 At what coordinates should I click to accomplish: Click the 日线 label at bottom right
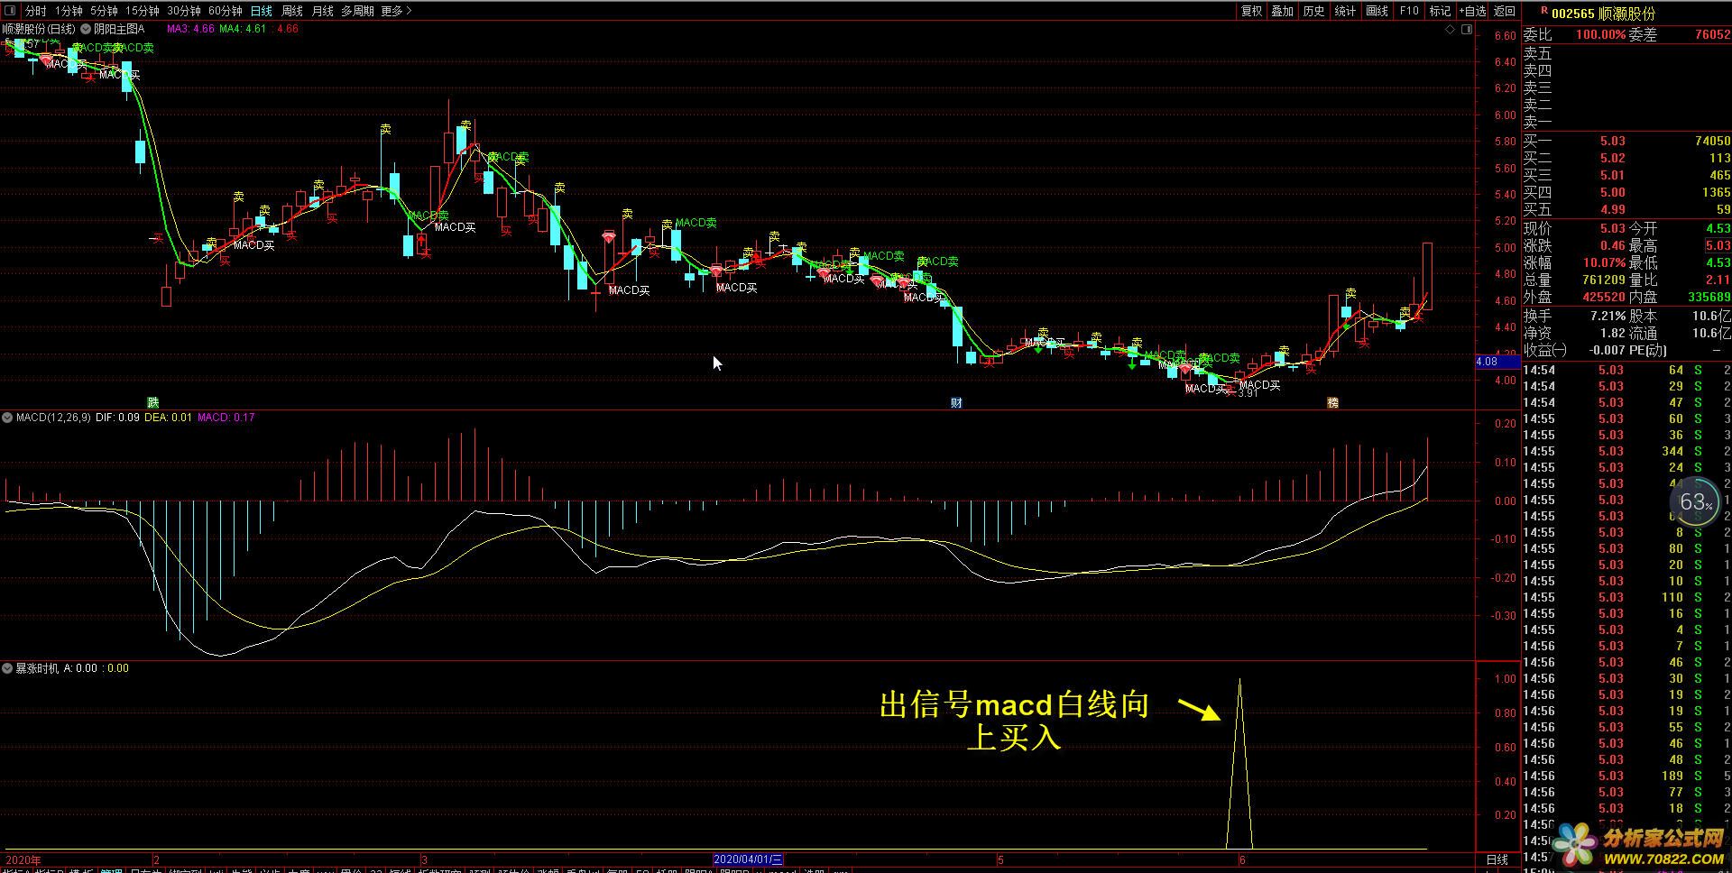[1497, 859]
